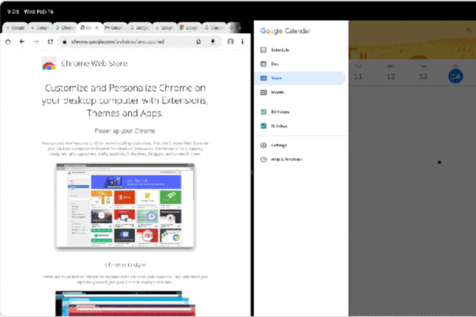Screen dimensions: 476x317
Task: Select date 12 in Calendar week
Action: point(391,76)
